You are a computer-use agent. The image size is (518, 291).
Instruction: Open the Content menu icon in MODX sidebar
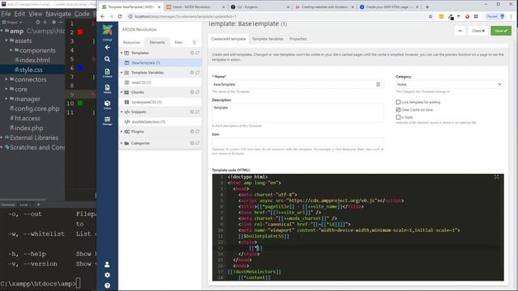coord(107,73)
